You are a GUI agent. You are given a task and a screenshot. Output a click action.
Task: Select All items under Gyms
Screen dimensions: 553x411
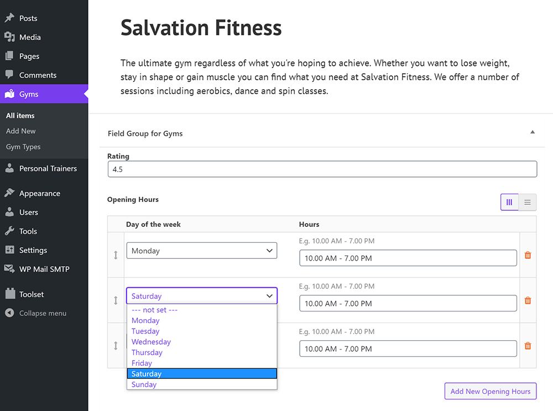[20, 115]
